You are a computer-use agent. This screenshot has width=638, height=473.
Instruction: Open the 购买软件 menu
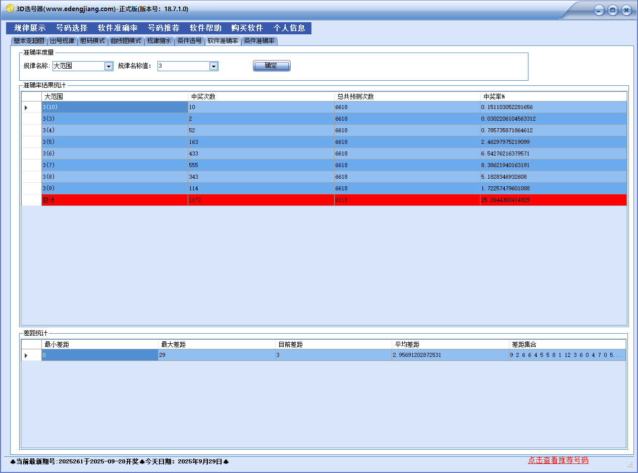[x=247, y=28]
